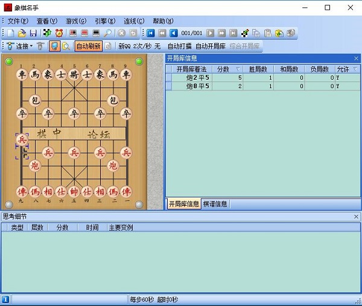Click the selected red 兵 on the river
This screenshot has height=306, width=362.
coord(22,139)
